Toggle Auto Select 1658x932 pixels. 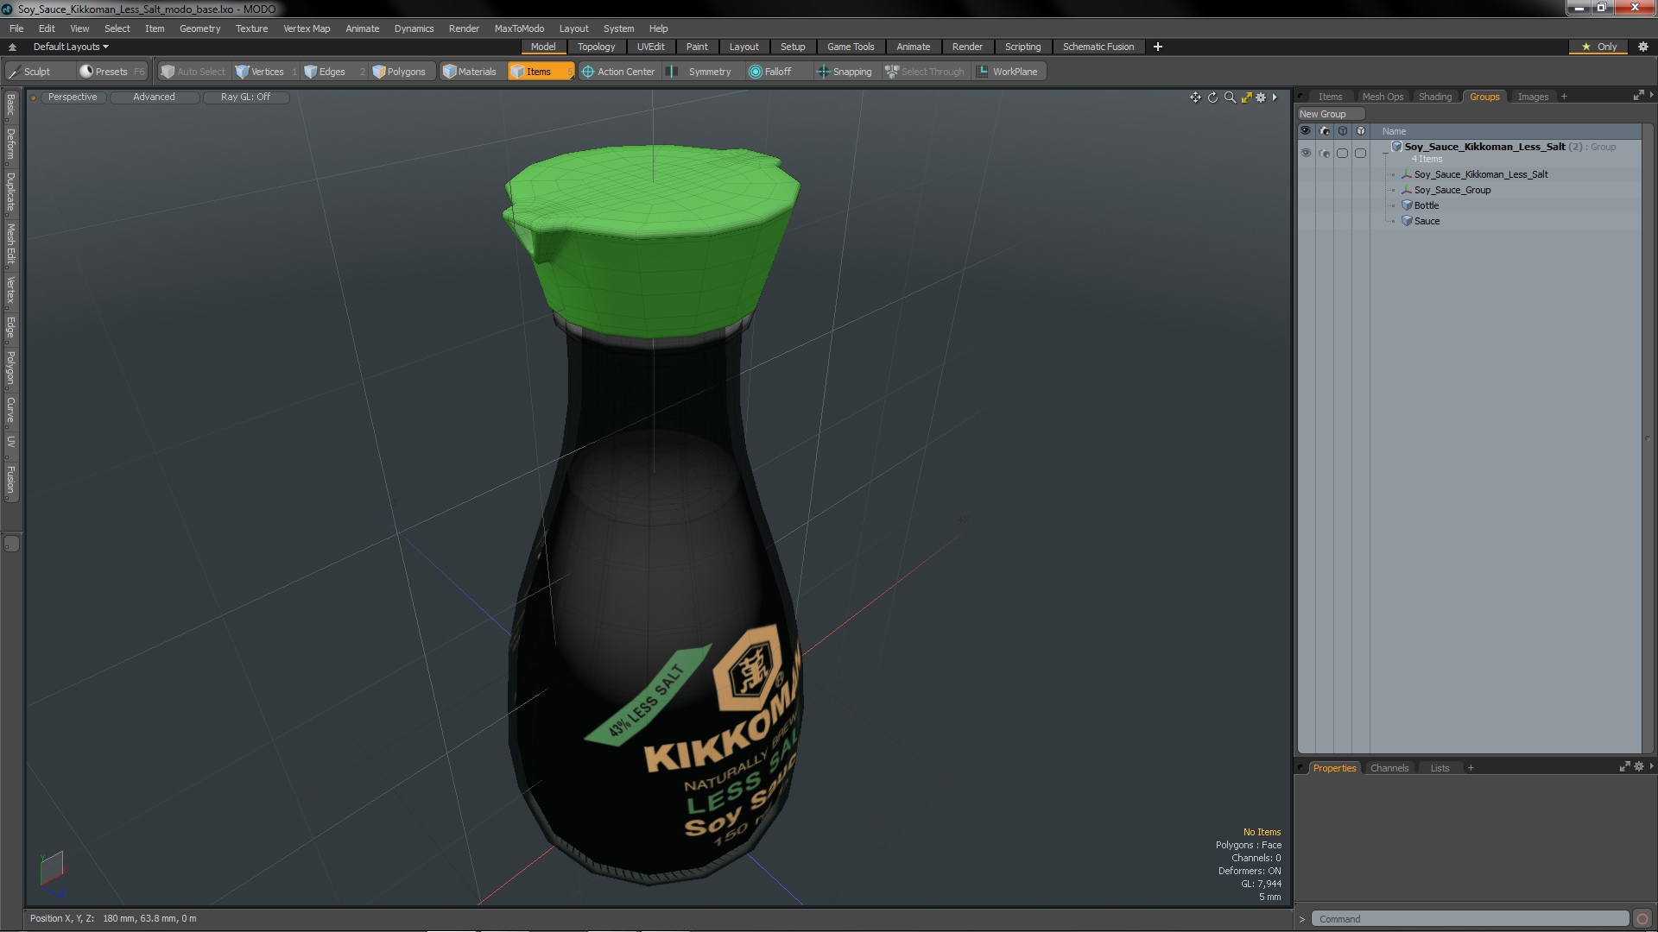coord(193,72)
